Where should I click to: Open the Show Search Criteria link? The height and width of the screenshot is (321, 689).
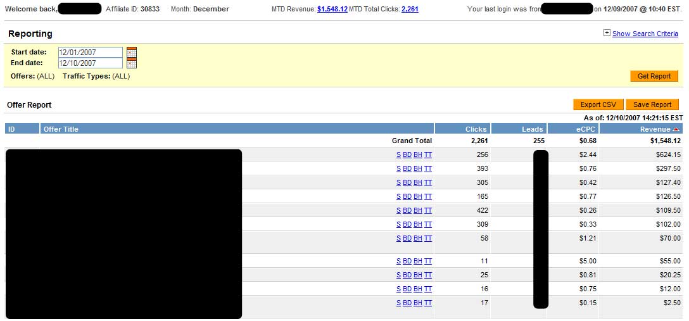pos(645,34)
